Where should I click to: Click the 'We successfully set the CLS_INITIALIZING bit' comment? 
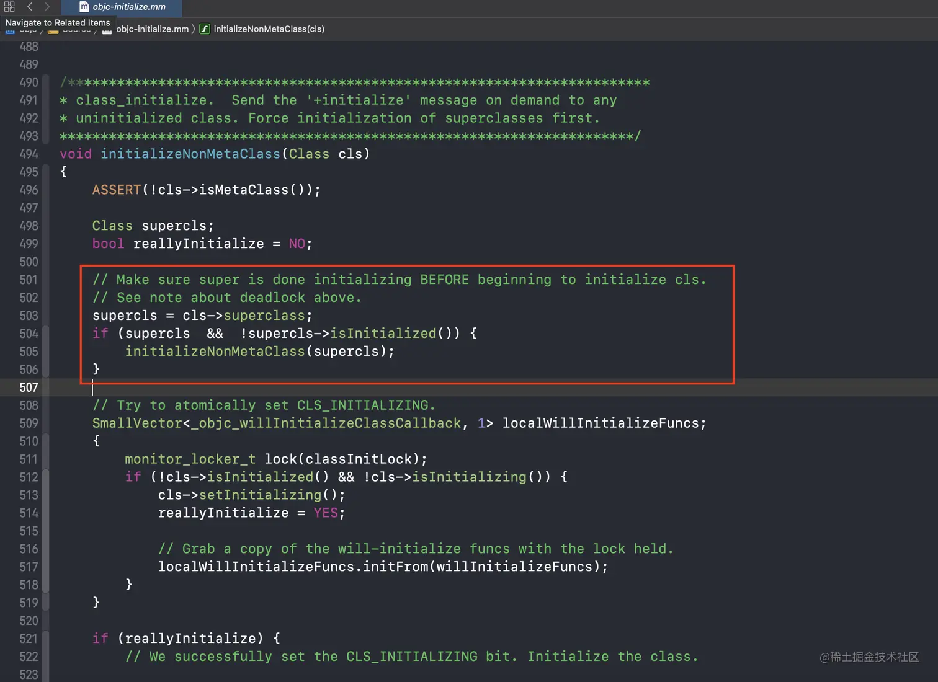coord(412,657)
